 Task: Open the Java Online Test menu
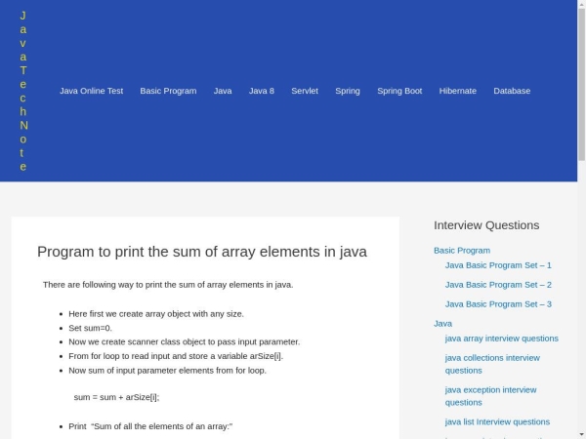coord(91,91)
